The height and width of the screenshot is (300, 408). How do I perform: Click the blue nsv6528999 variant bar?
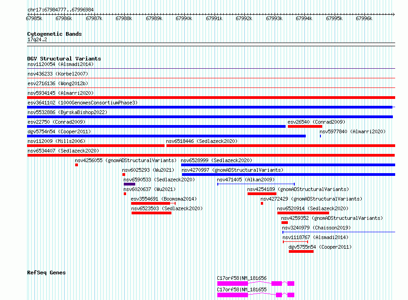288,165
